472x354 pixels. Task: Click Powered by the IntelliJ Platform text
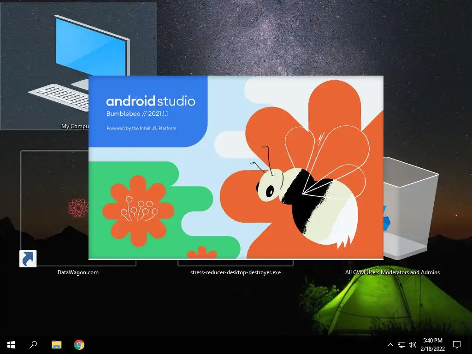point(141,128)
